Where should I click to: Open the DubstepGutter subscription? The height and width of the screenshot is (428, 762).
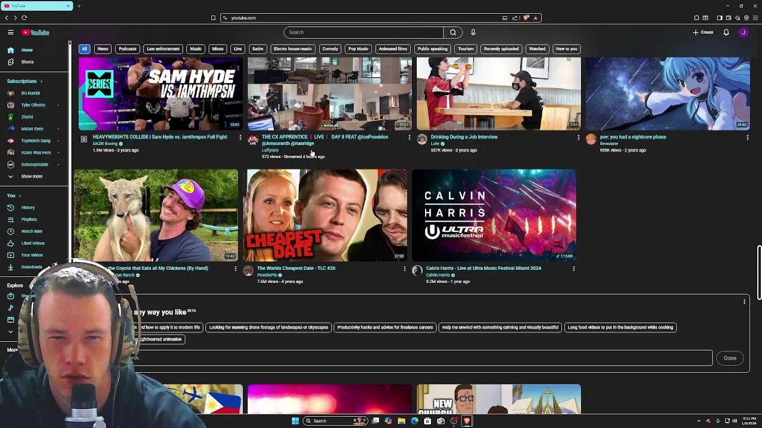(x=35, y=165)
